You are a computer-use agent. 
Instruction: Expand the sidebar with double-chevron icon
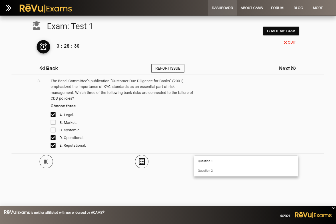pyautogui.click(x=9, y=8)
